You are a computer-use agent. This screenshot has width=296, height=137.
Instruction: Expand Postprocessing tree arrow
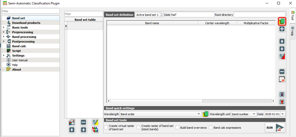coord(3,41)
